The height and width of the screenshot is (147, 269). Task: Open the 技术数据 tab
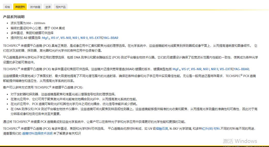click(35, 7)
